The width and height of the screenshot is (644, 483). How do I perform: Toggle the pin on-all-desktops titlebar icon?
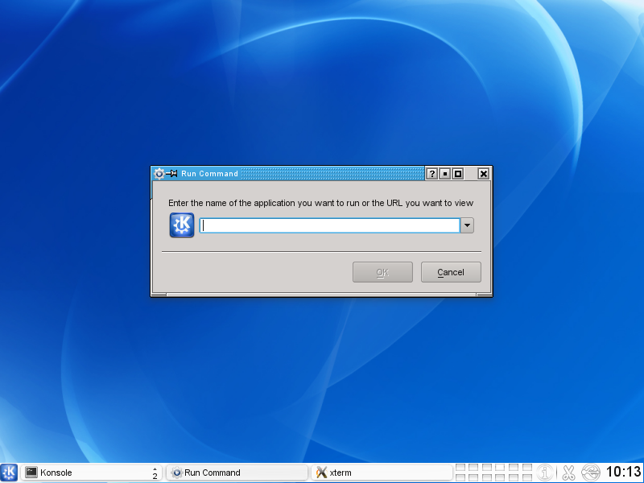tap(171, 174)
